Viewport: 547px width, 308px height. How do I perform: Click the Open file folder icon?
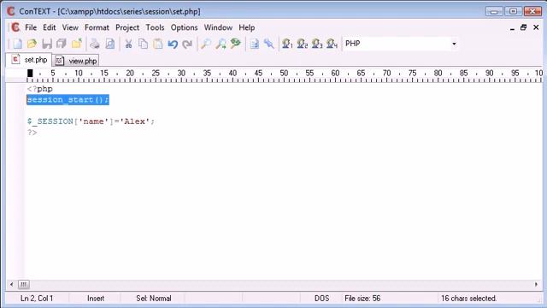32,44
